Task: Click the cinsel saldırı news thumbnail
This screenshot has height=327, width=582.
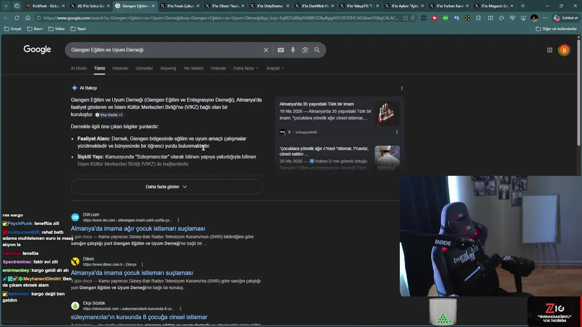Action: click(387, 158)
